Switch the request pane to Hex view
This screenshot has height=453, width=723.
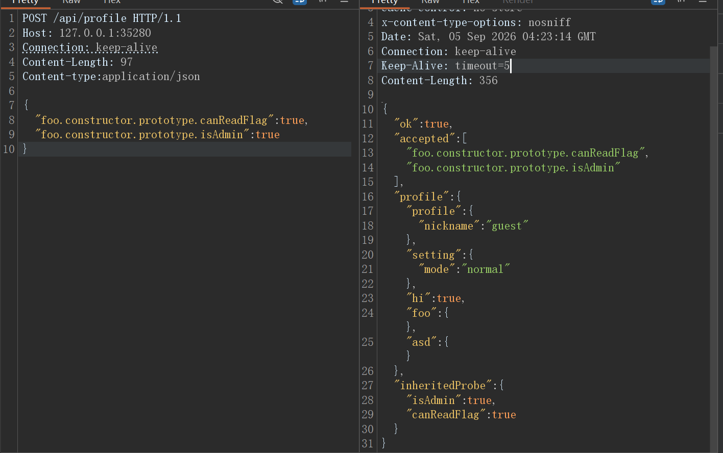tap(112, 2)
